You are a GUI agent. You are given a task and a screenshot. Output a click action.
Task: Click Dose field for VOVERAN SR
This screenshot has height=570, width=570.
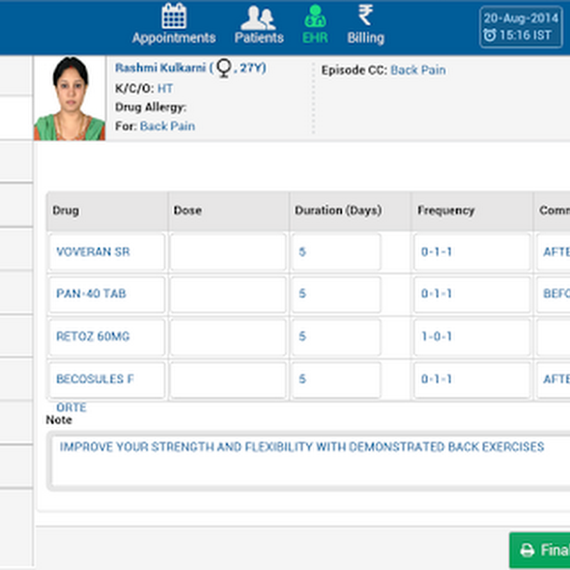click(x=228, y=252)
